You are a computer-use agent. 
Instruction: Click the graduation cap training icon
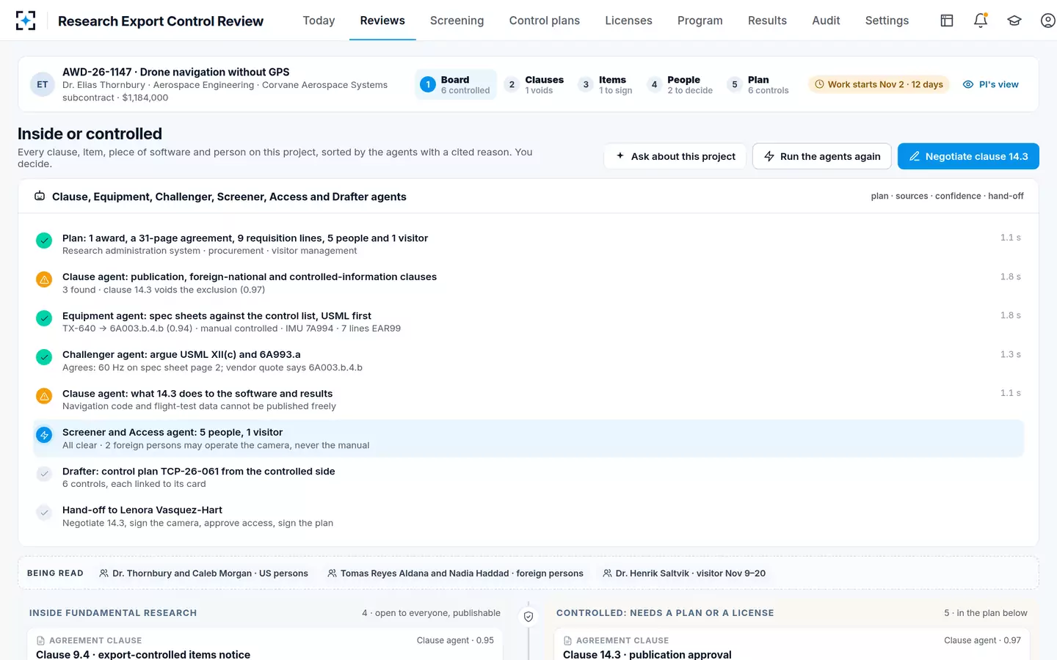coord(1014,21)
